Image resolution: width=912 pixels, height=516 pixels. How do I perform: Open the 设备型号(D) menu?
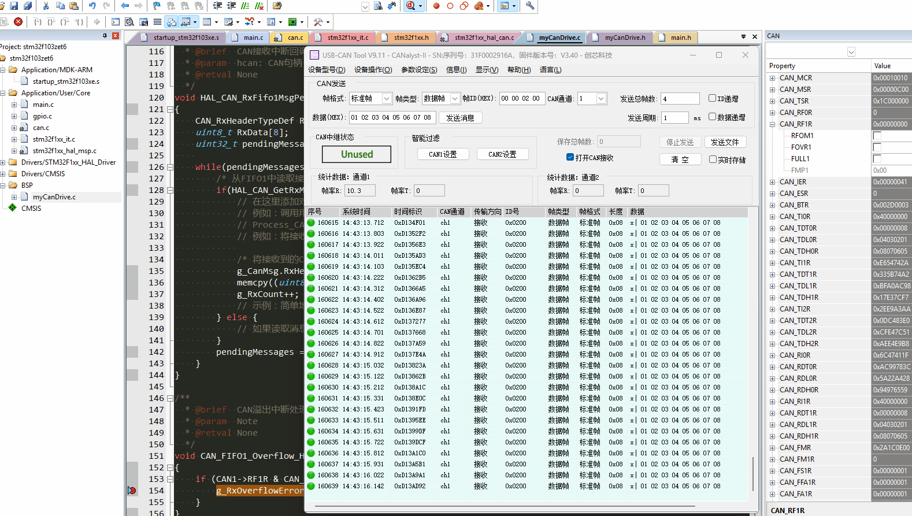(327, 70)
